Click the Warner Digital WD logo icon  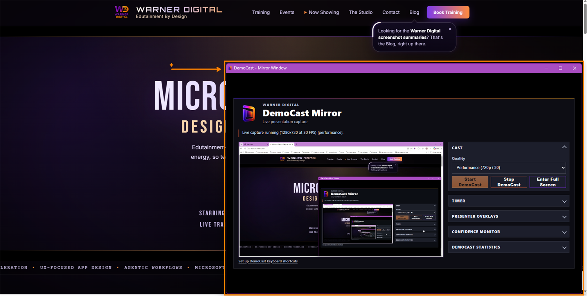[x=122, y=12]
